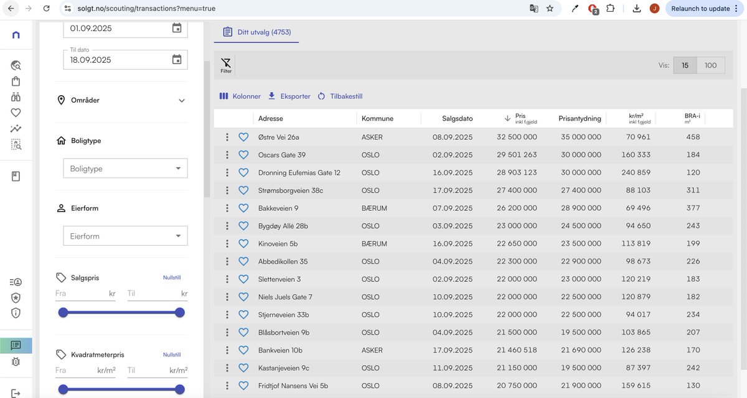Favorite Kastanjeveien 9c with heart
Screen dimensions: 747x398
pos(243,368)
